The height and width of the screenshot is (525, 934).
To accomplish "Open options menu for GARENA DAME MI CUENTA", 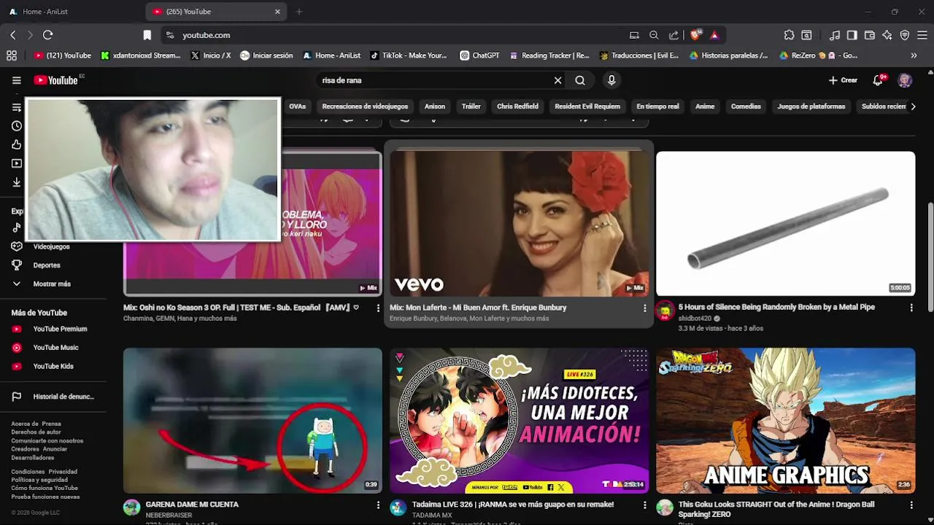I will pos(378,505).
